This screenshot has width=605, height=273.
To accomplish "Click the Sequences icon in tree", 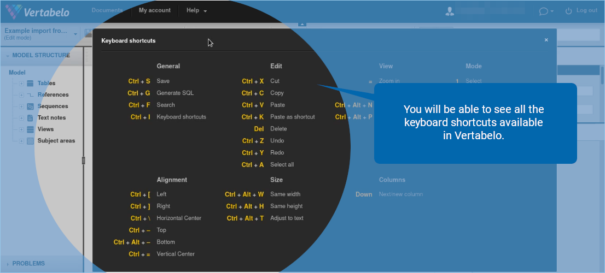I will 30,106.
